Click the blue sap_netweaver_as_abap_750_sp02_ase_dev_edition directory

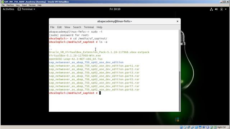tap(86, 62)
